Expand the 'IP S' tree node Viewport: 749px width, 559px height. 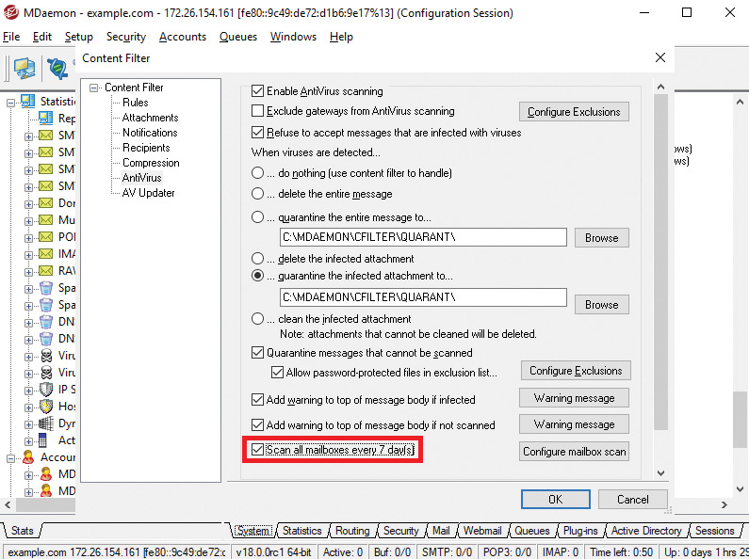[28, 391]
